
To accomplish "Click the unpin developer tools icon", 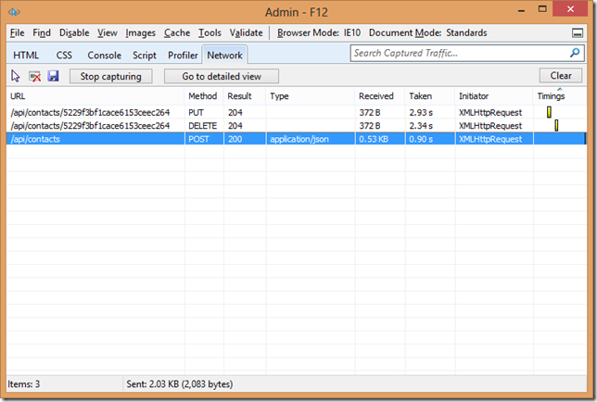I will [x=578, y=33].
